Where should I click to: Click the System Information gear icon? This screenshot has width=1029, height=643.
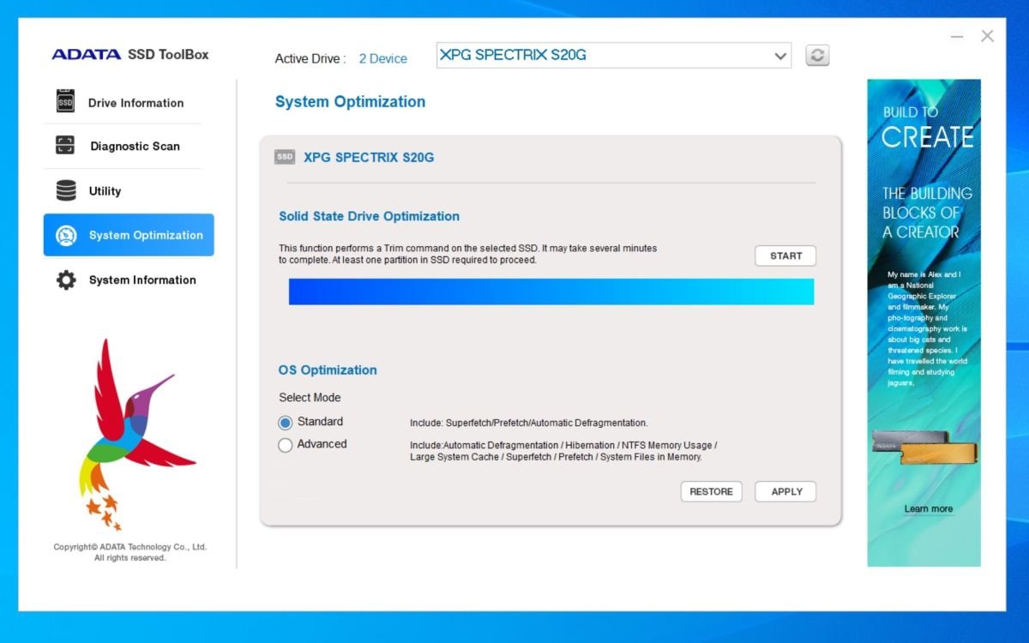(66, 279)
